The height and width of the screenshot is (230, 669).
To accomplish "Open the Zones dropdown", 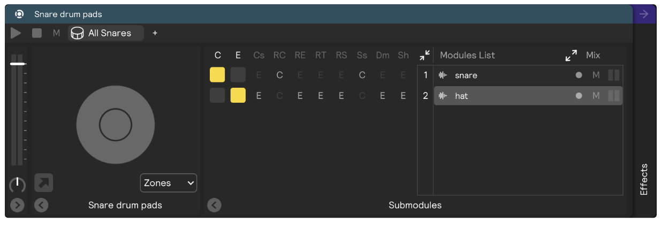I will click(x=168, y=183).
